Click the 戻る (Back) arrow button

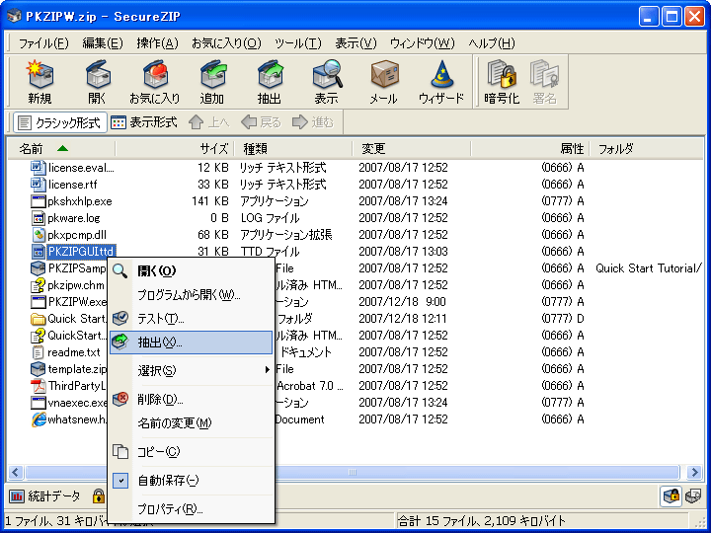coord(261,122)
